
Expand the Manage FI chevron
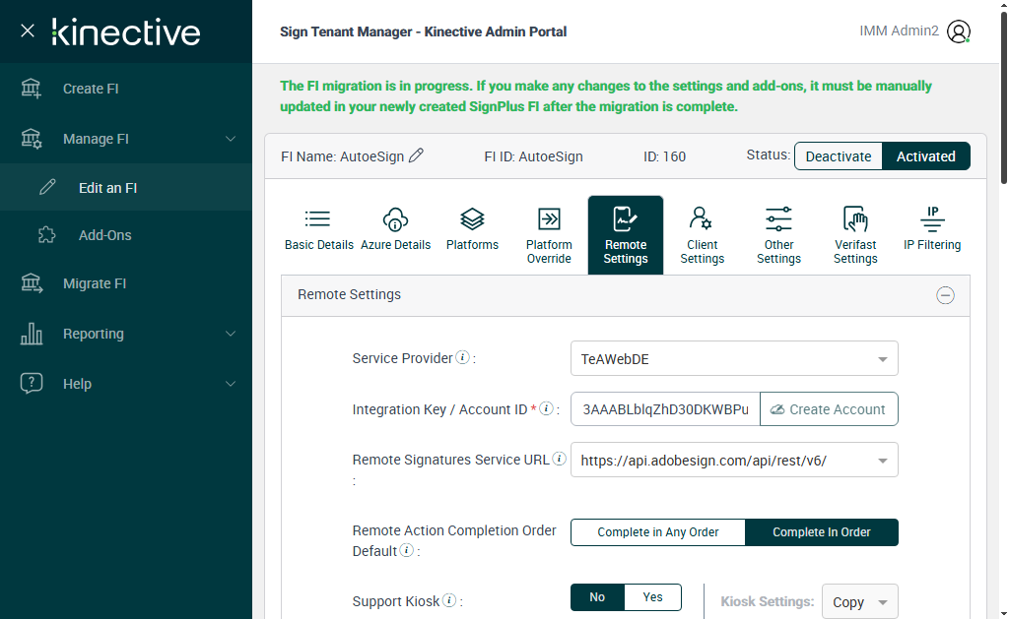(231, 139)
